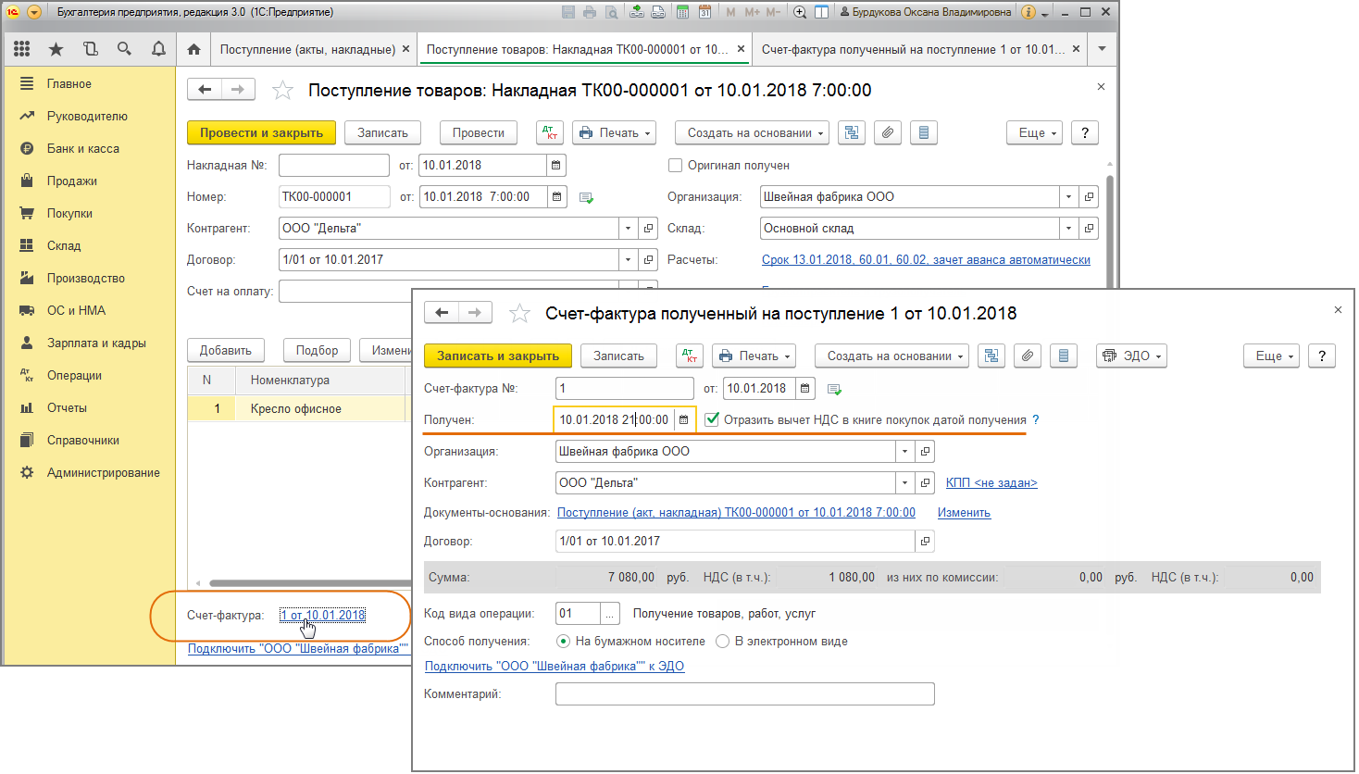Open the Счет-фактура 1 от 10.01.2018 link
The image size is (1359, 774).
323,615
